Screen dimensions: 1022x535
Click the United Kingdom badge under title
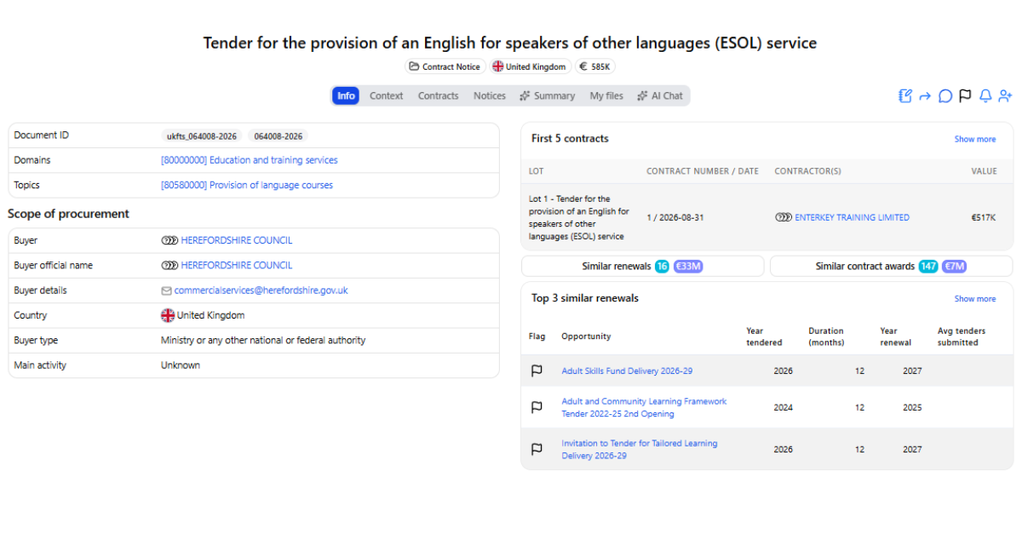click(529, 66)
